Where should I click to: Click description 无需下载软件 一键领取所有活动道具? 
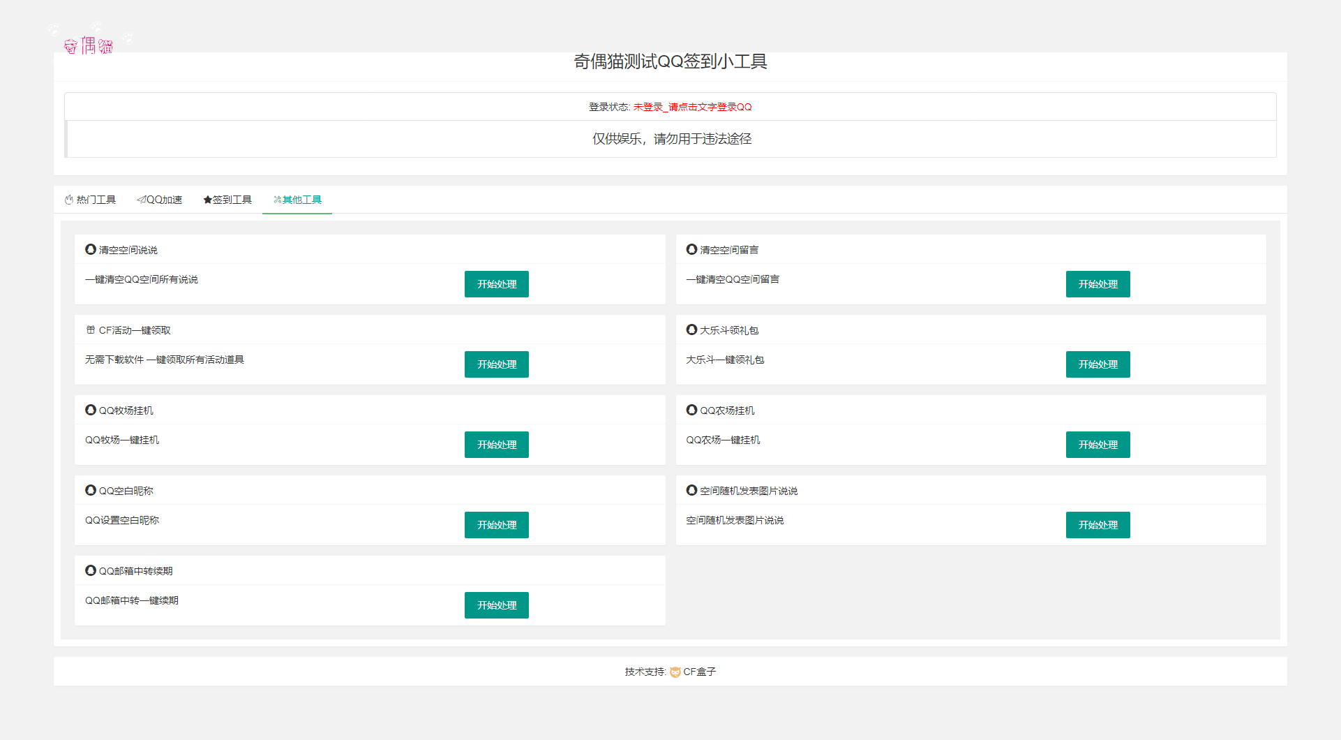tap(165, 360)
